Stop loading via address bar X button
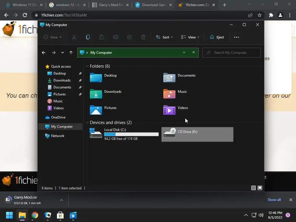This screenshot has width=296, height=222. point(193,53)
